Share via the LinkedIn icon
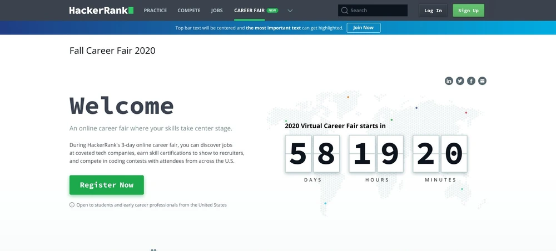 [x=449, y=81]
